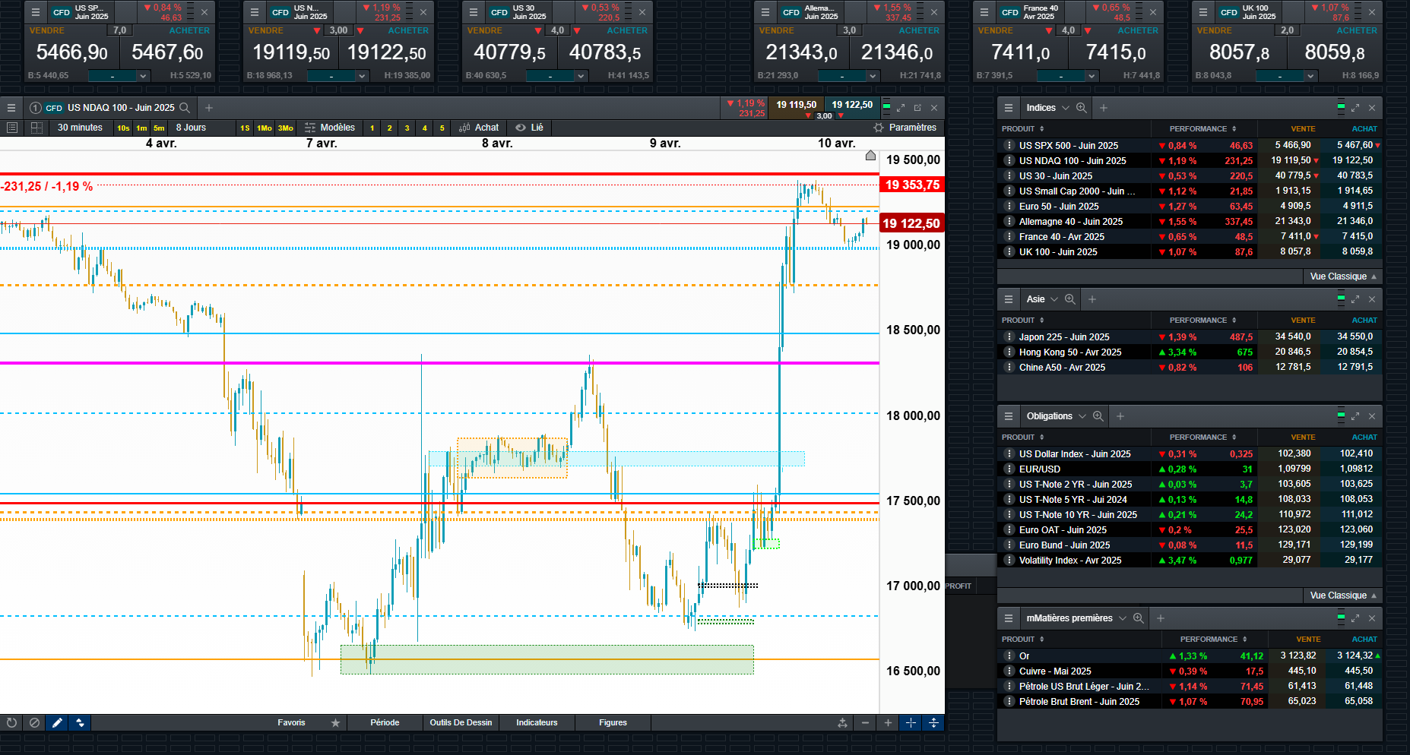The height and width of the screenshot is (755, 1410).
Task: Toggle the vertical auto-scale button
Action: [x=933, y=723]
